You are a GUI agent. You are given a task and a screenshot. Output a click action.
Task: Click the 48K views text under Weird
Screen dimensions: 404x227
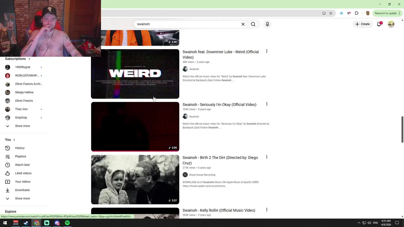pyautogui.click(x=188, y=62)
